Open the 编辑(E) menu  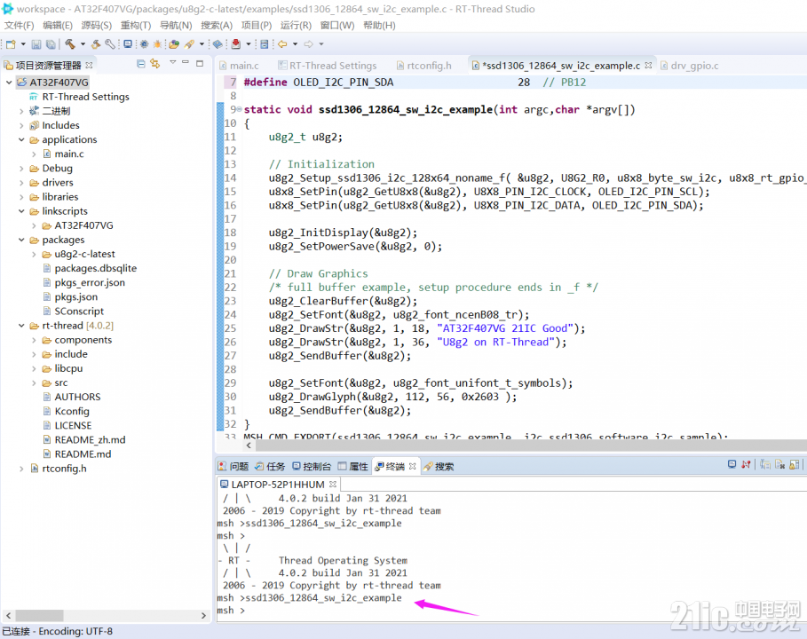click(x=58, y=25)
